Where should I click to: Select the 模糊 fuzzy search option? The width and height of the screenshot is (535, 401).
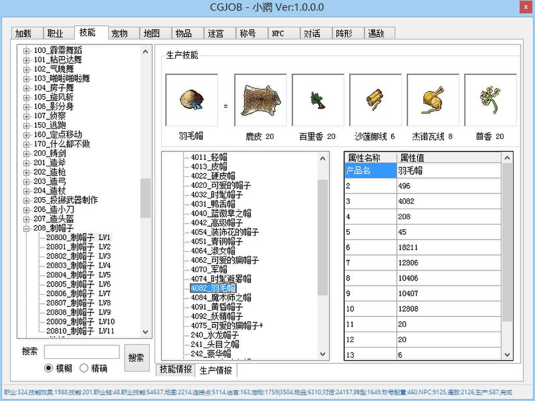click(49, 368)
